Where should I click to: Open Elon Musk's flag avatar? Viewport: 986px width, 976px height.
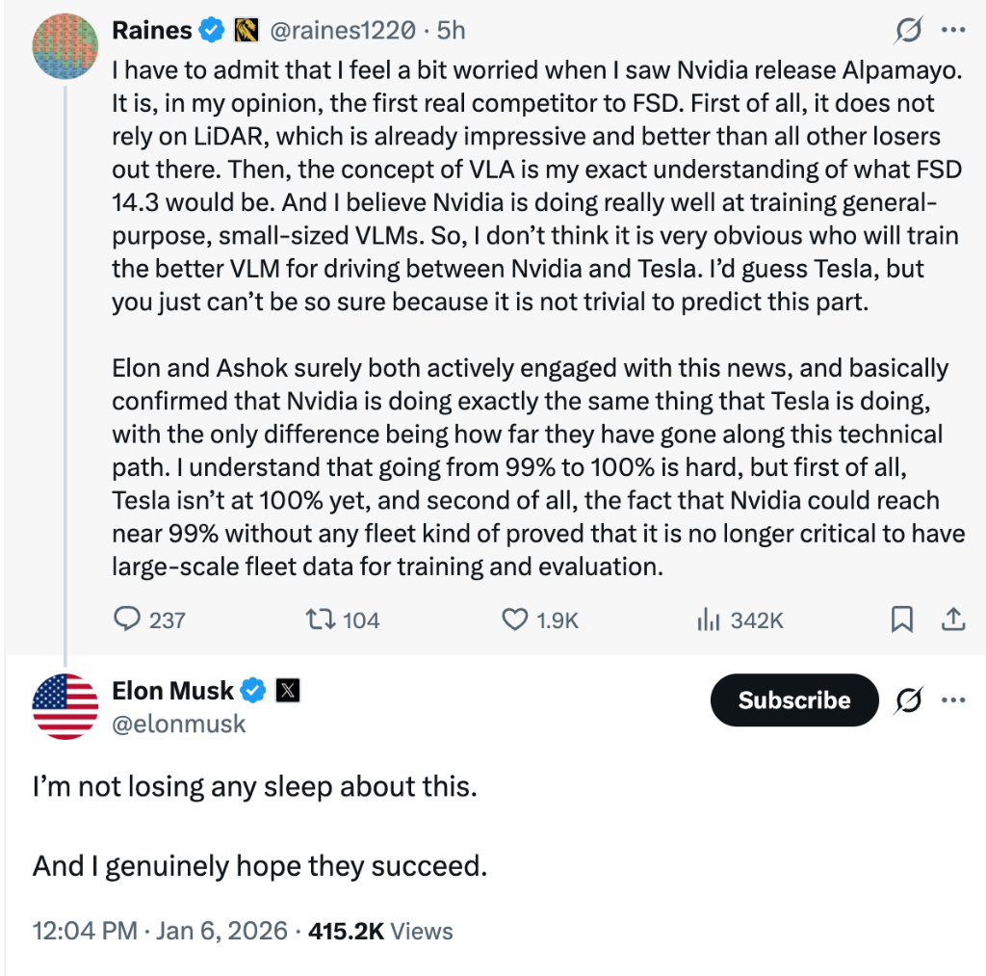coord(65,707)
